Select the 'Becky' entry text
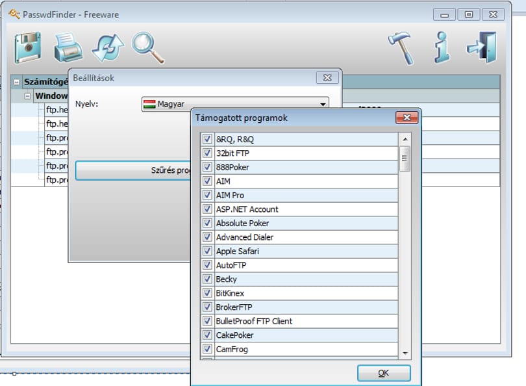 227,279
